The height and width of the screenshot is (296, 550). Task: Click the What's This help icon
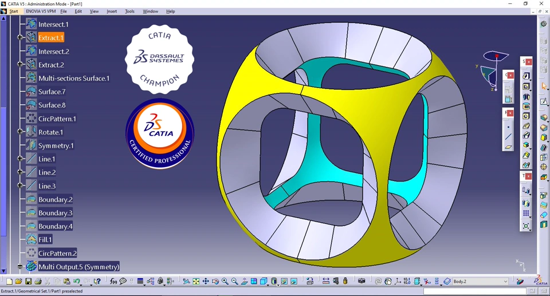[x=97, y=281]
